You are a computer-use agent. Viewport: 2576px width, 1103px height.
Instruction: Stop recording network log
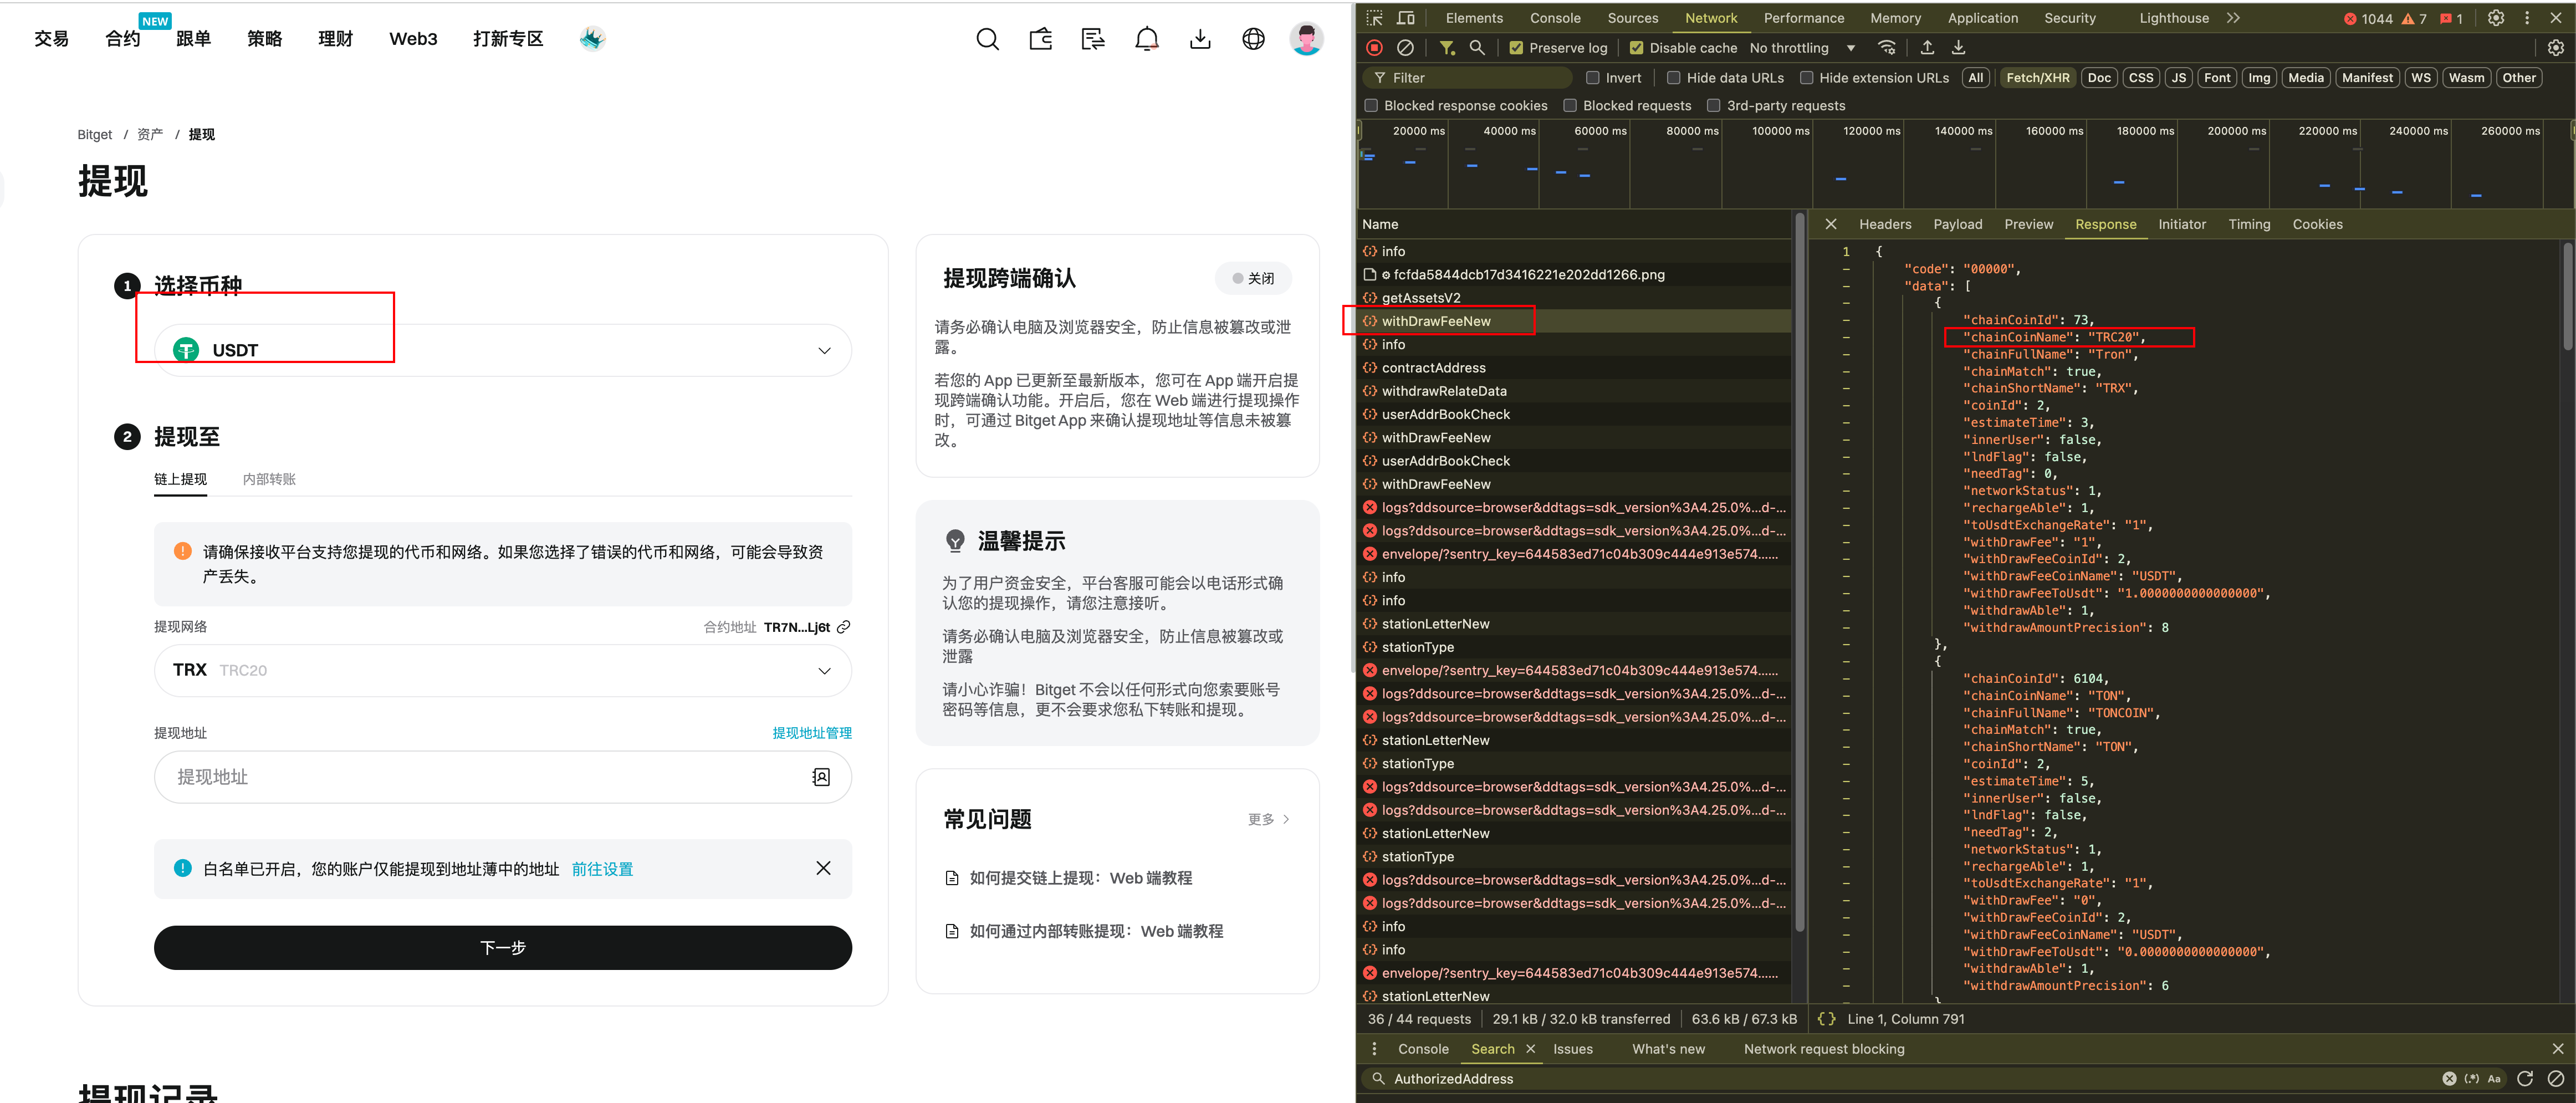[1375, 48]
